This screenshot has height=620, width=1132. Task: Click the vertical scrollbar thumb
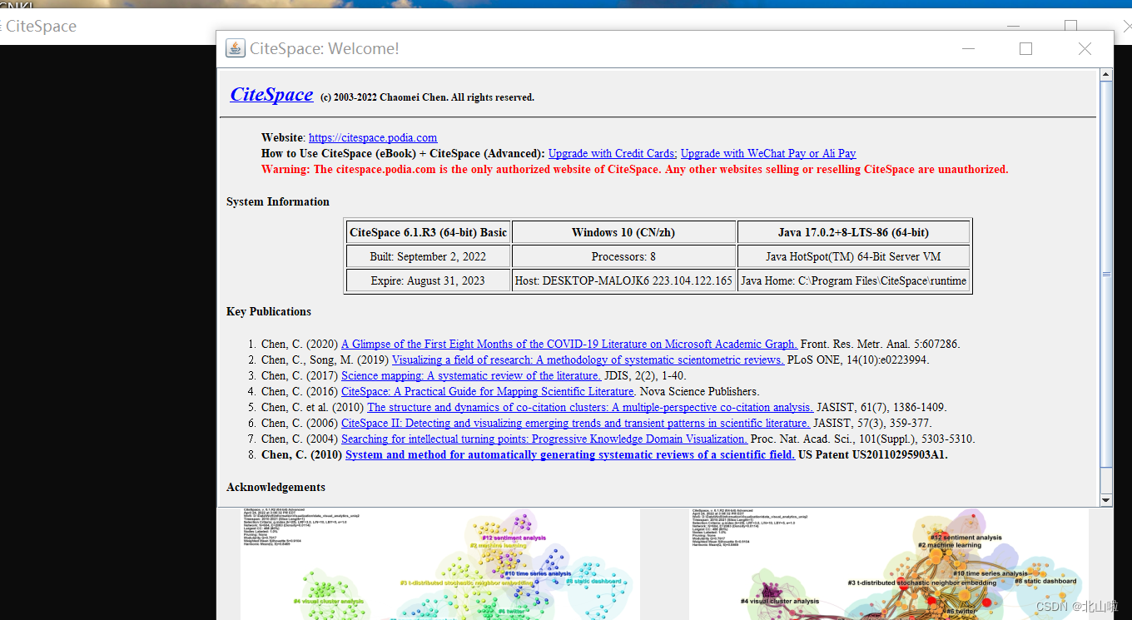[x=1105, y=274]
